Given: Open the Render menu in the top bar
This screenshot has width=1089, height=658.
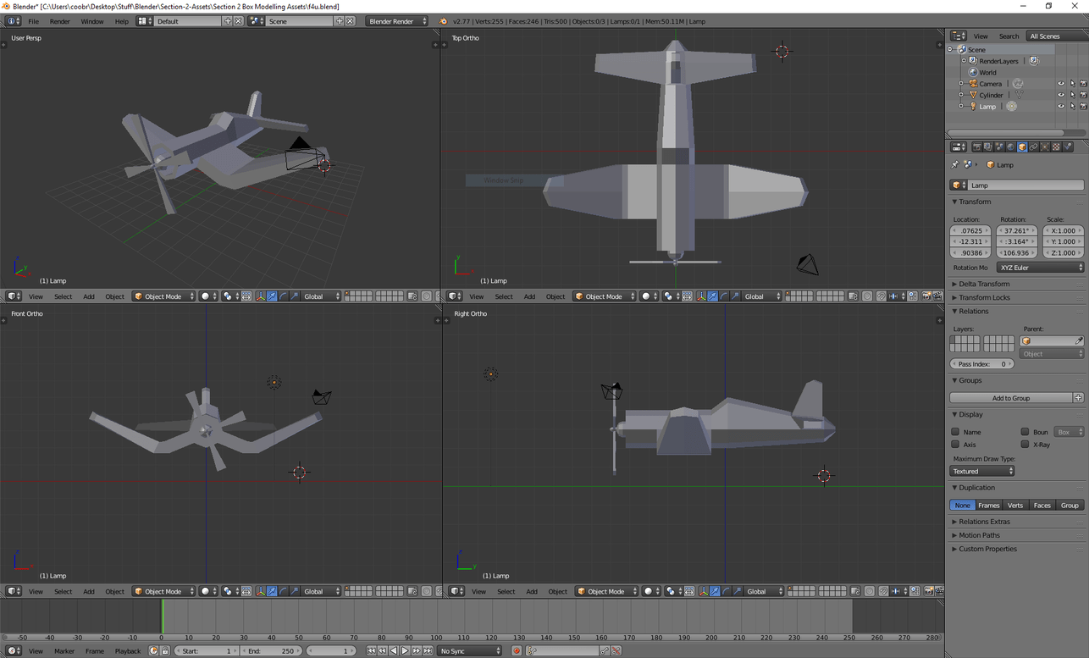Looking at the screenshot, I should (59, 21).
